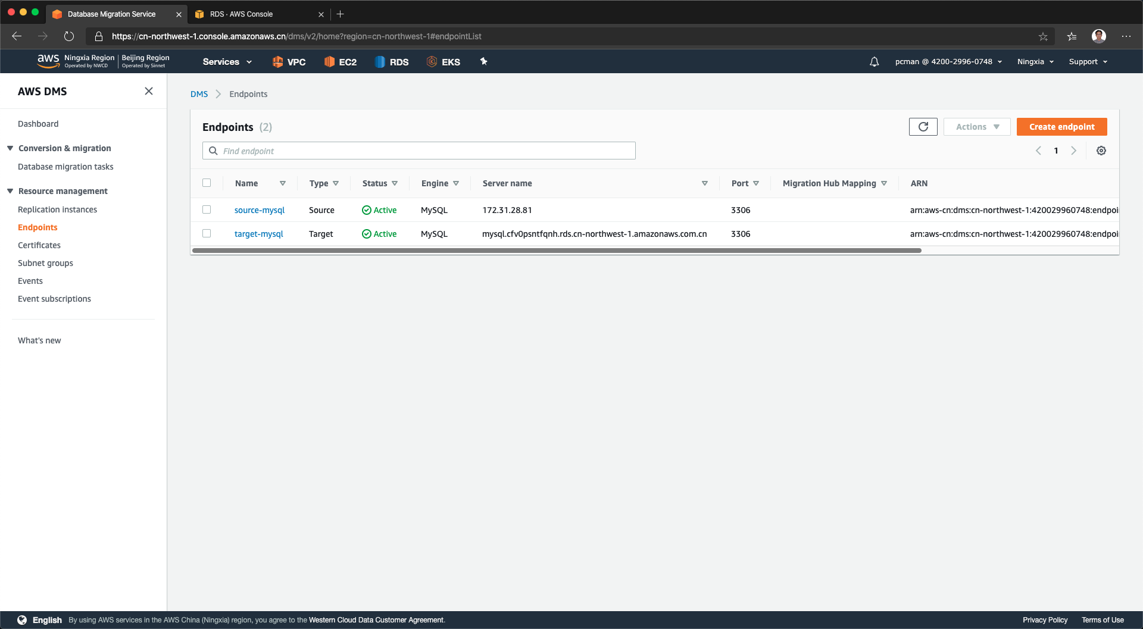Click the refresh endpoints list icon
Screen dimensions: 1143x629
click(923, 127)
